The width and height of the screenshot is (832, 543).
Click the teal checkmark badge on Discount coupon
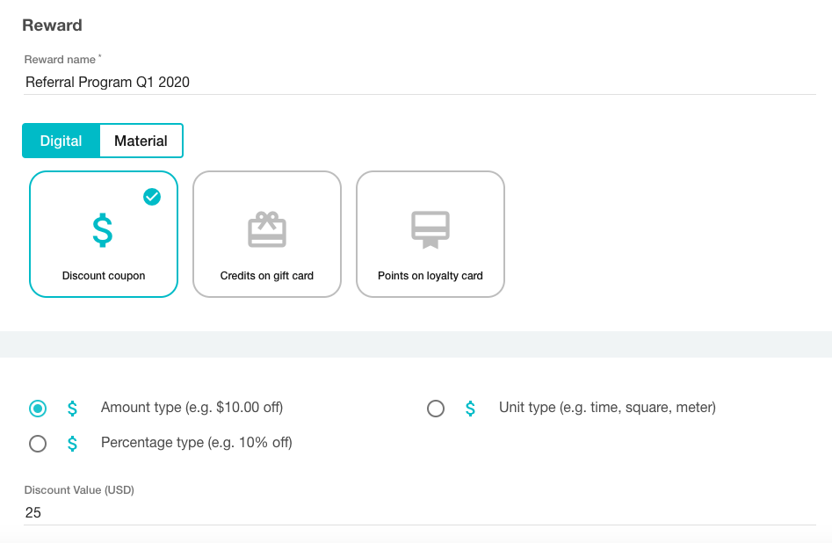(x=152, y=197)
